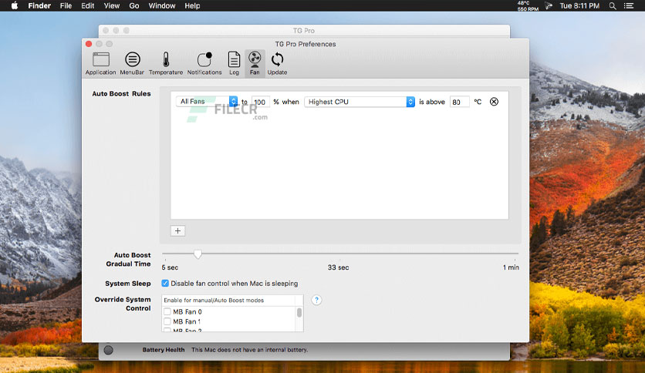Remove the Auto Boost rule with X icon

point(494,102)
